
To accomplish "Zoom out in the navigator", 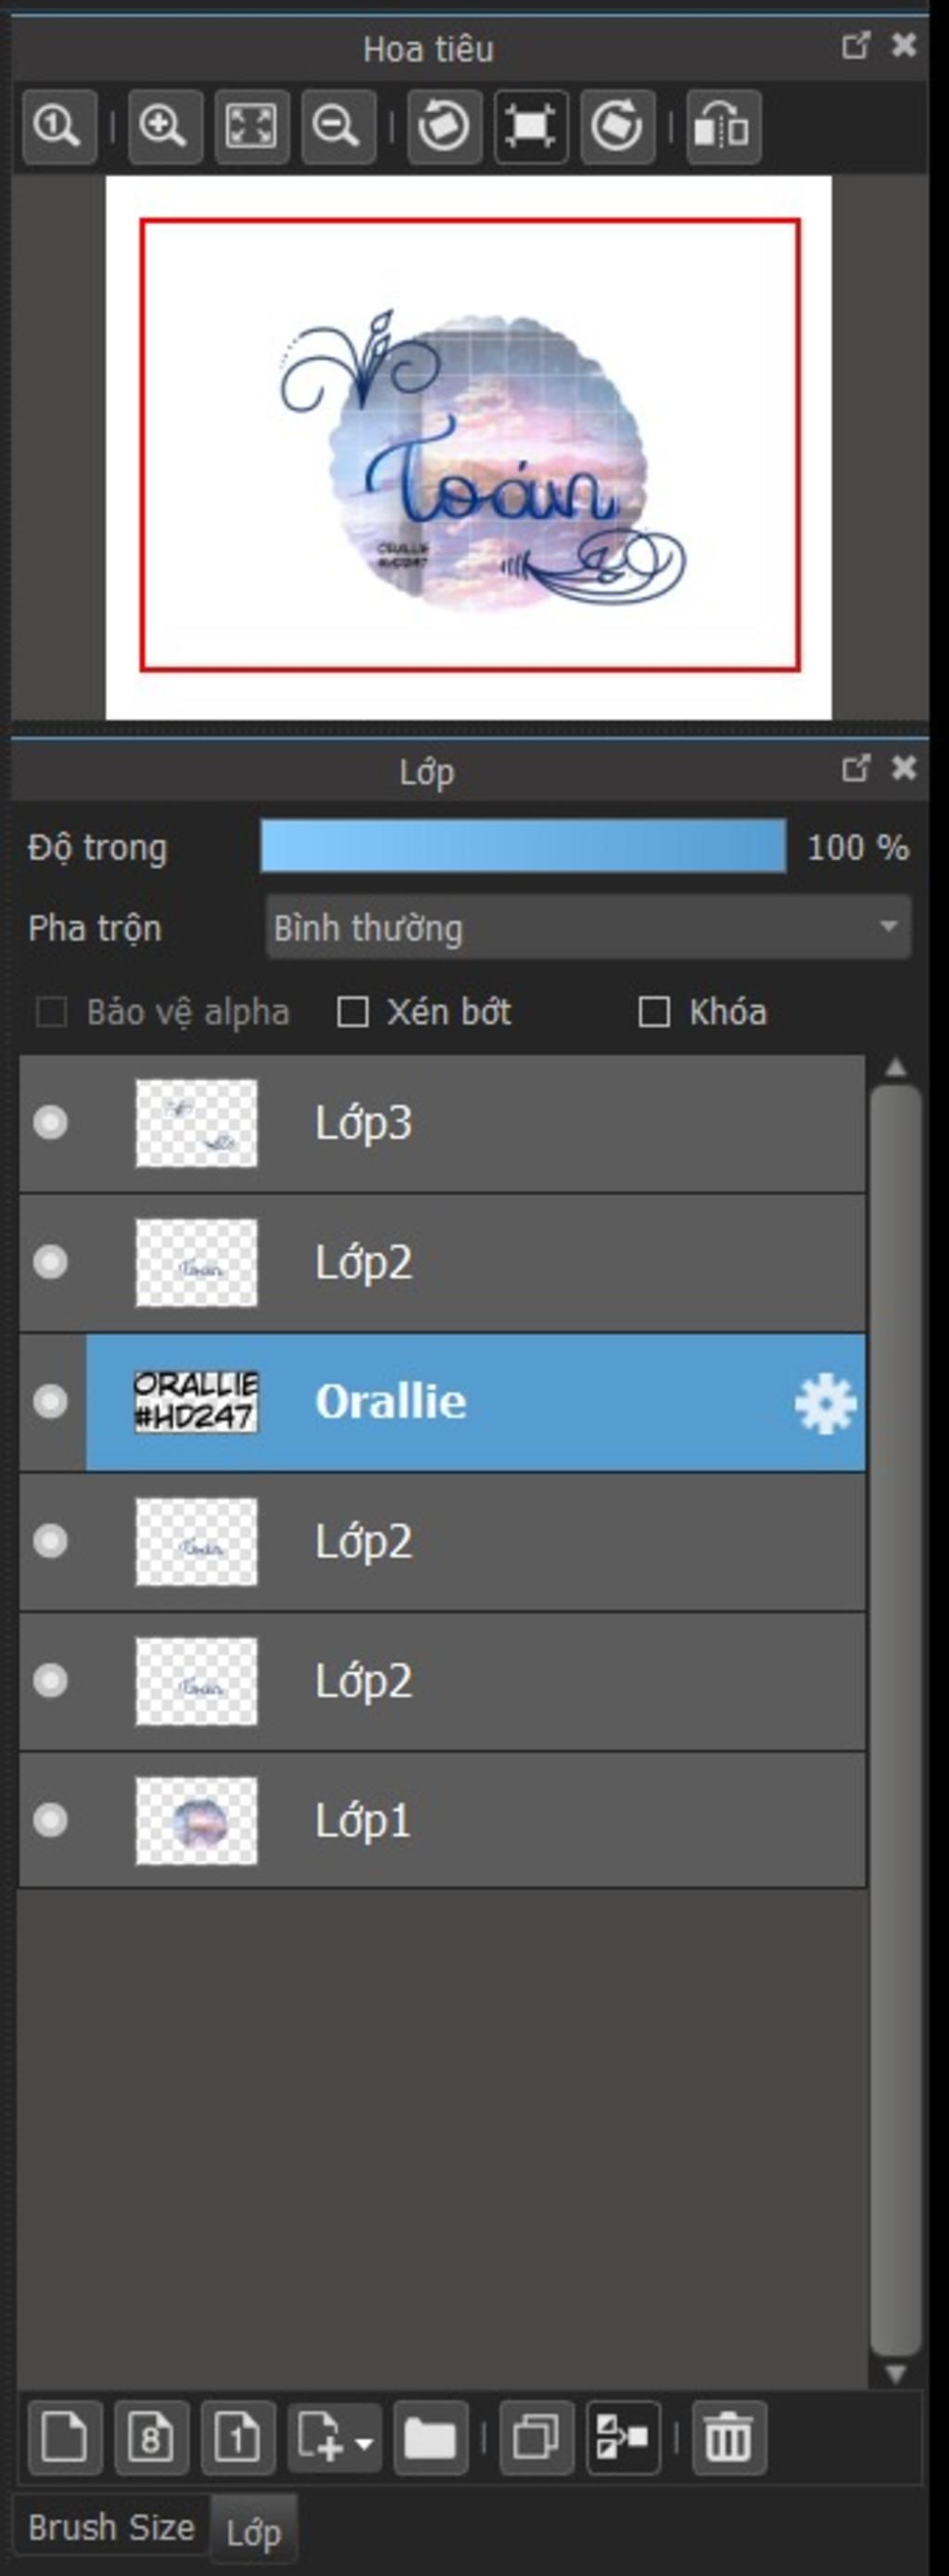I will coord(338,126).
